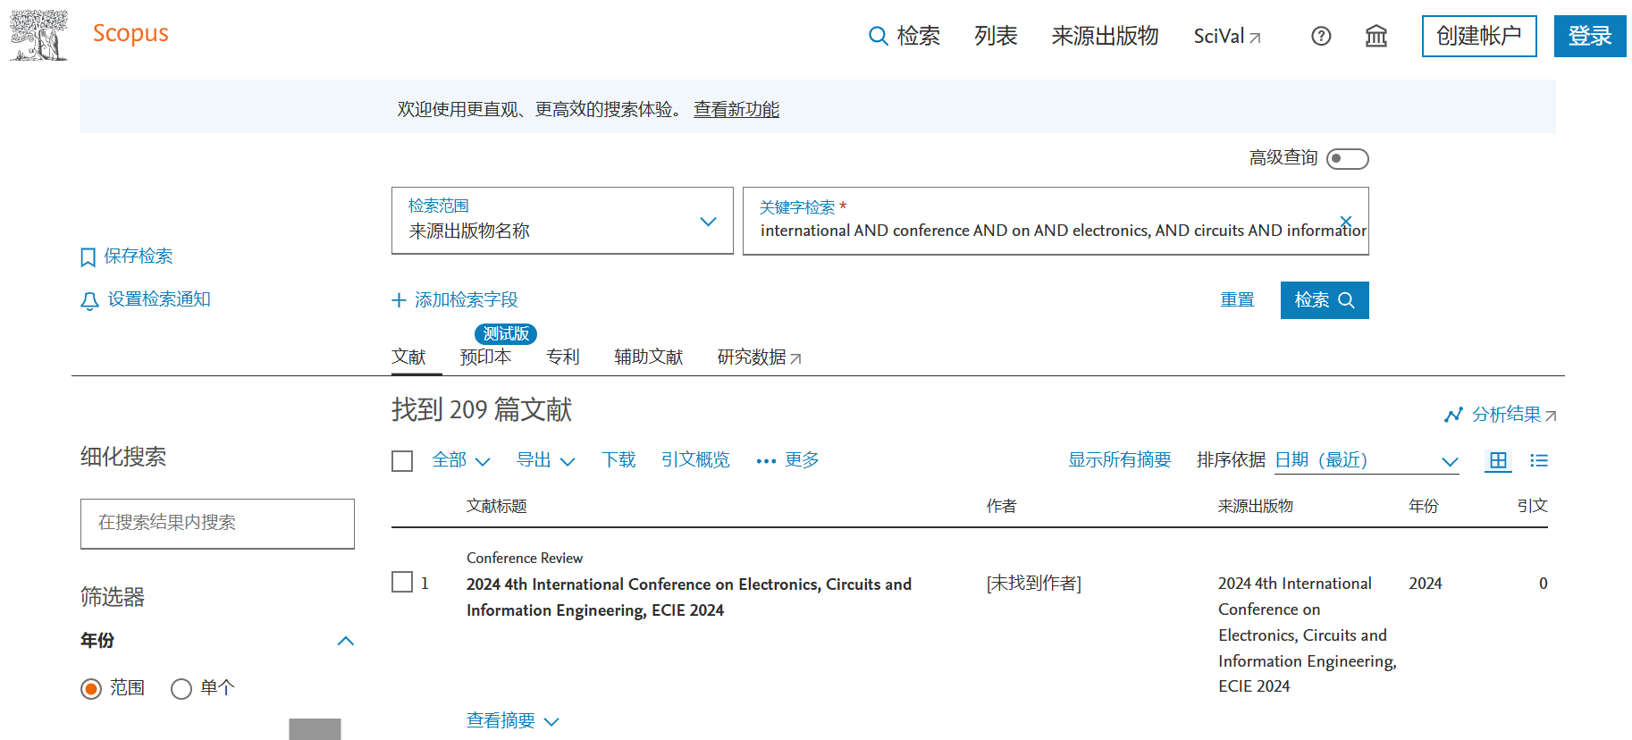Click the 来源出版物 column header
The width and height of the screenshot is (1632, 740).
coord(1255,507)
